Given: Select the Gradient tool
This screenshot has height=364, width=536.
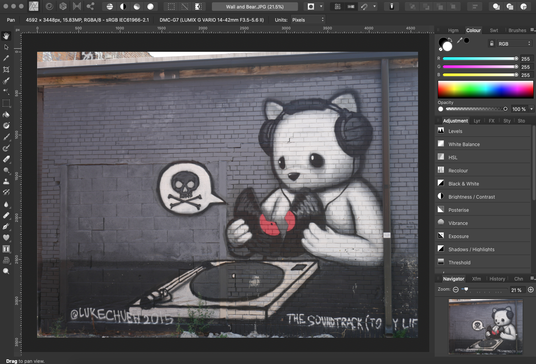Looking at the screenshot, I should point(6,126).
